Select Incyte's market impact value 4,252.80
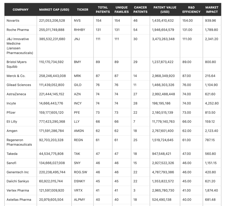The image size is (228, 206). click(x=212, y=103)
